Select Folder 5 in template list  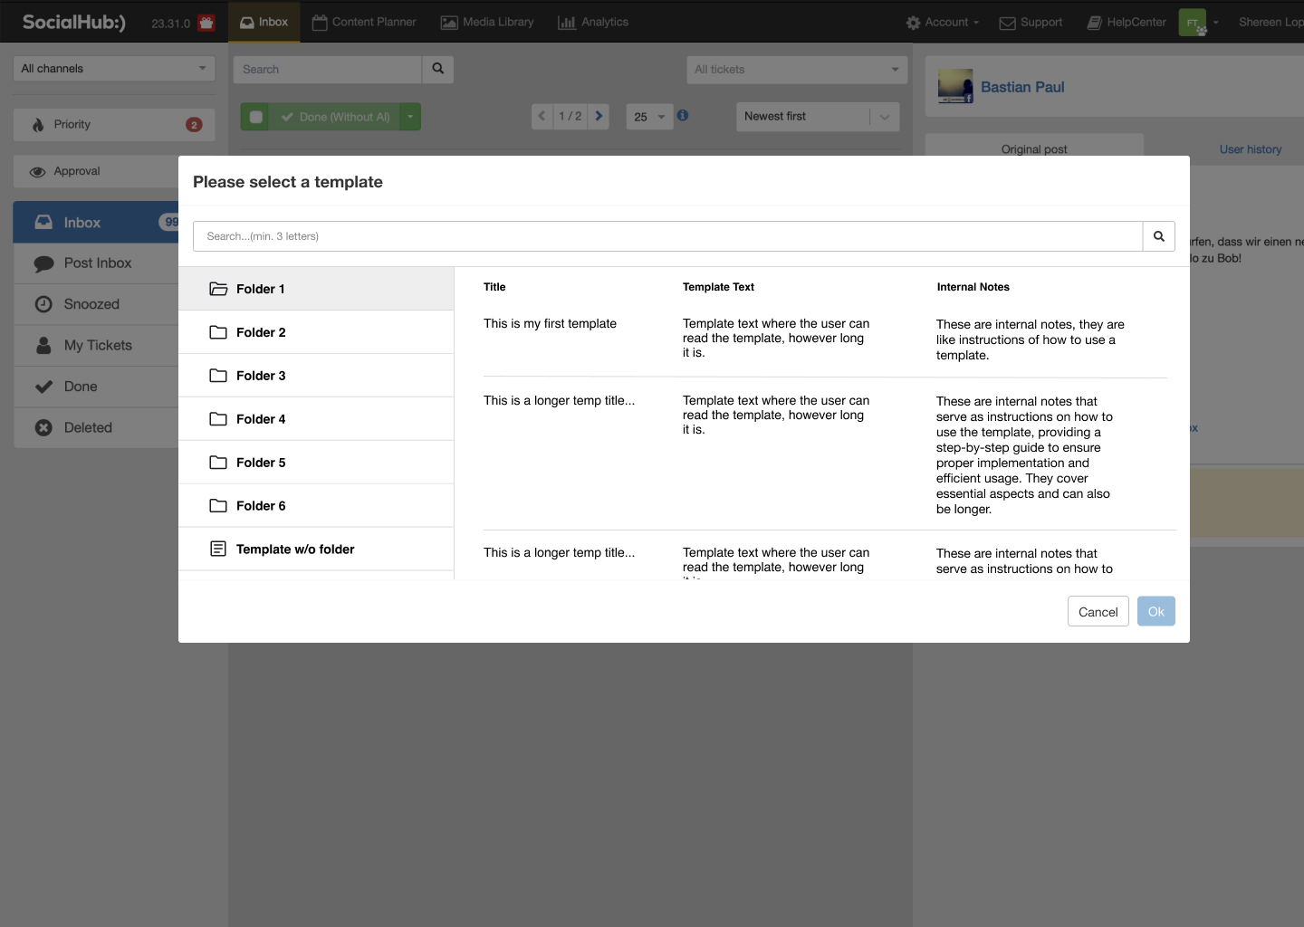click(x=316, y=463)
